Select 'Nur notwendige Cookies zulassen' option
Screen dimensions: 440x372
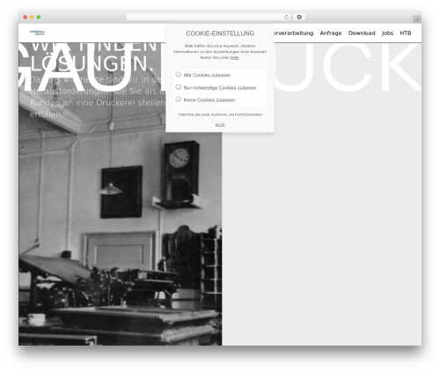(178, 87)
